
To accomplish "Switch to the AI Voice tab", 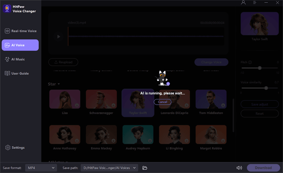I will (x=20, y=45).
